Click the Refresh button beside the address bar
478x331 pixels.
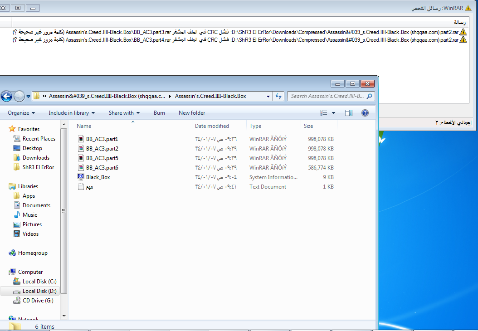click(x=278, y=96)
